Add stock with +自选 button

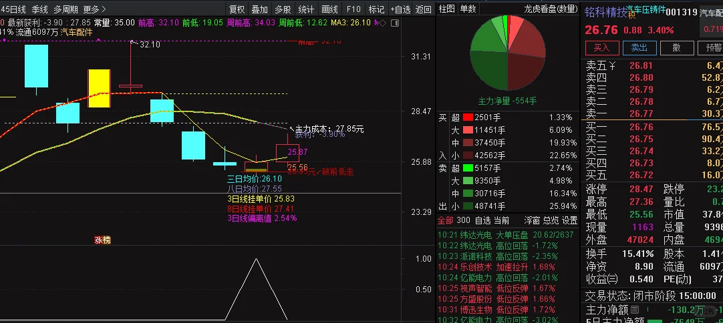400,9
